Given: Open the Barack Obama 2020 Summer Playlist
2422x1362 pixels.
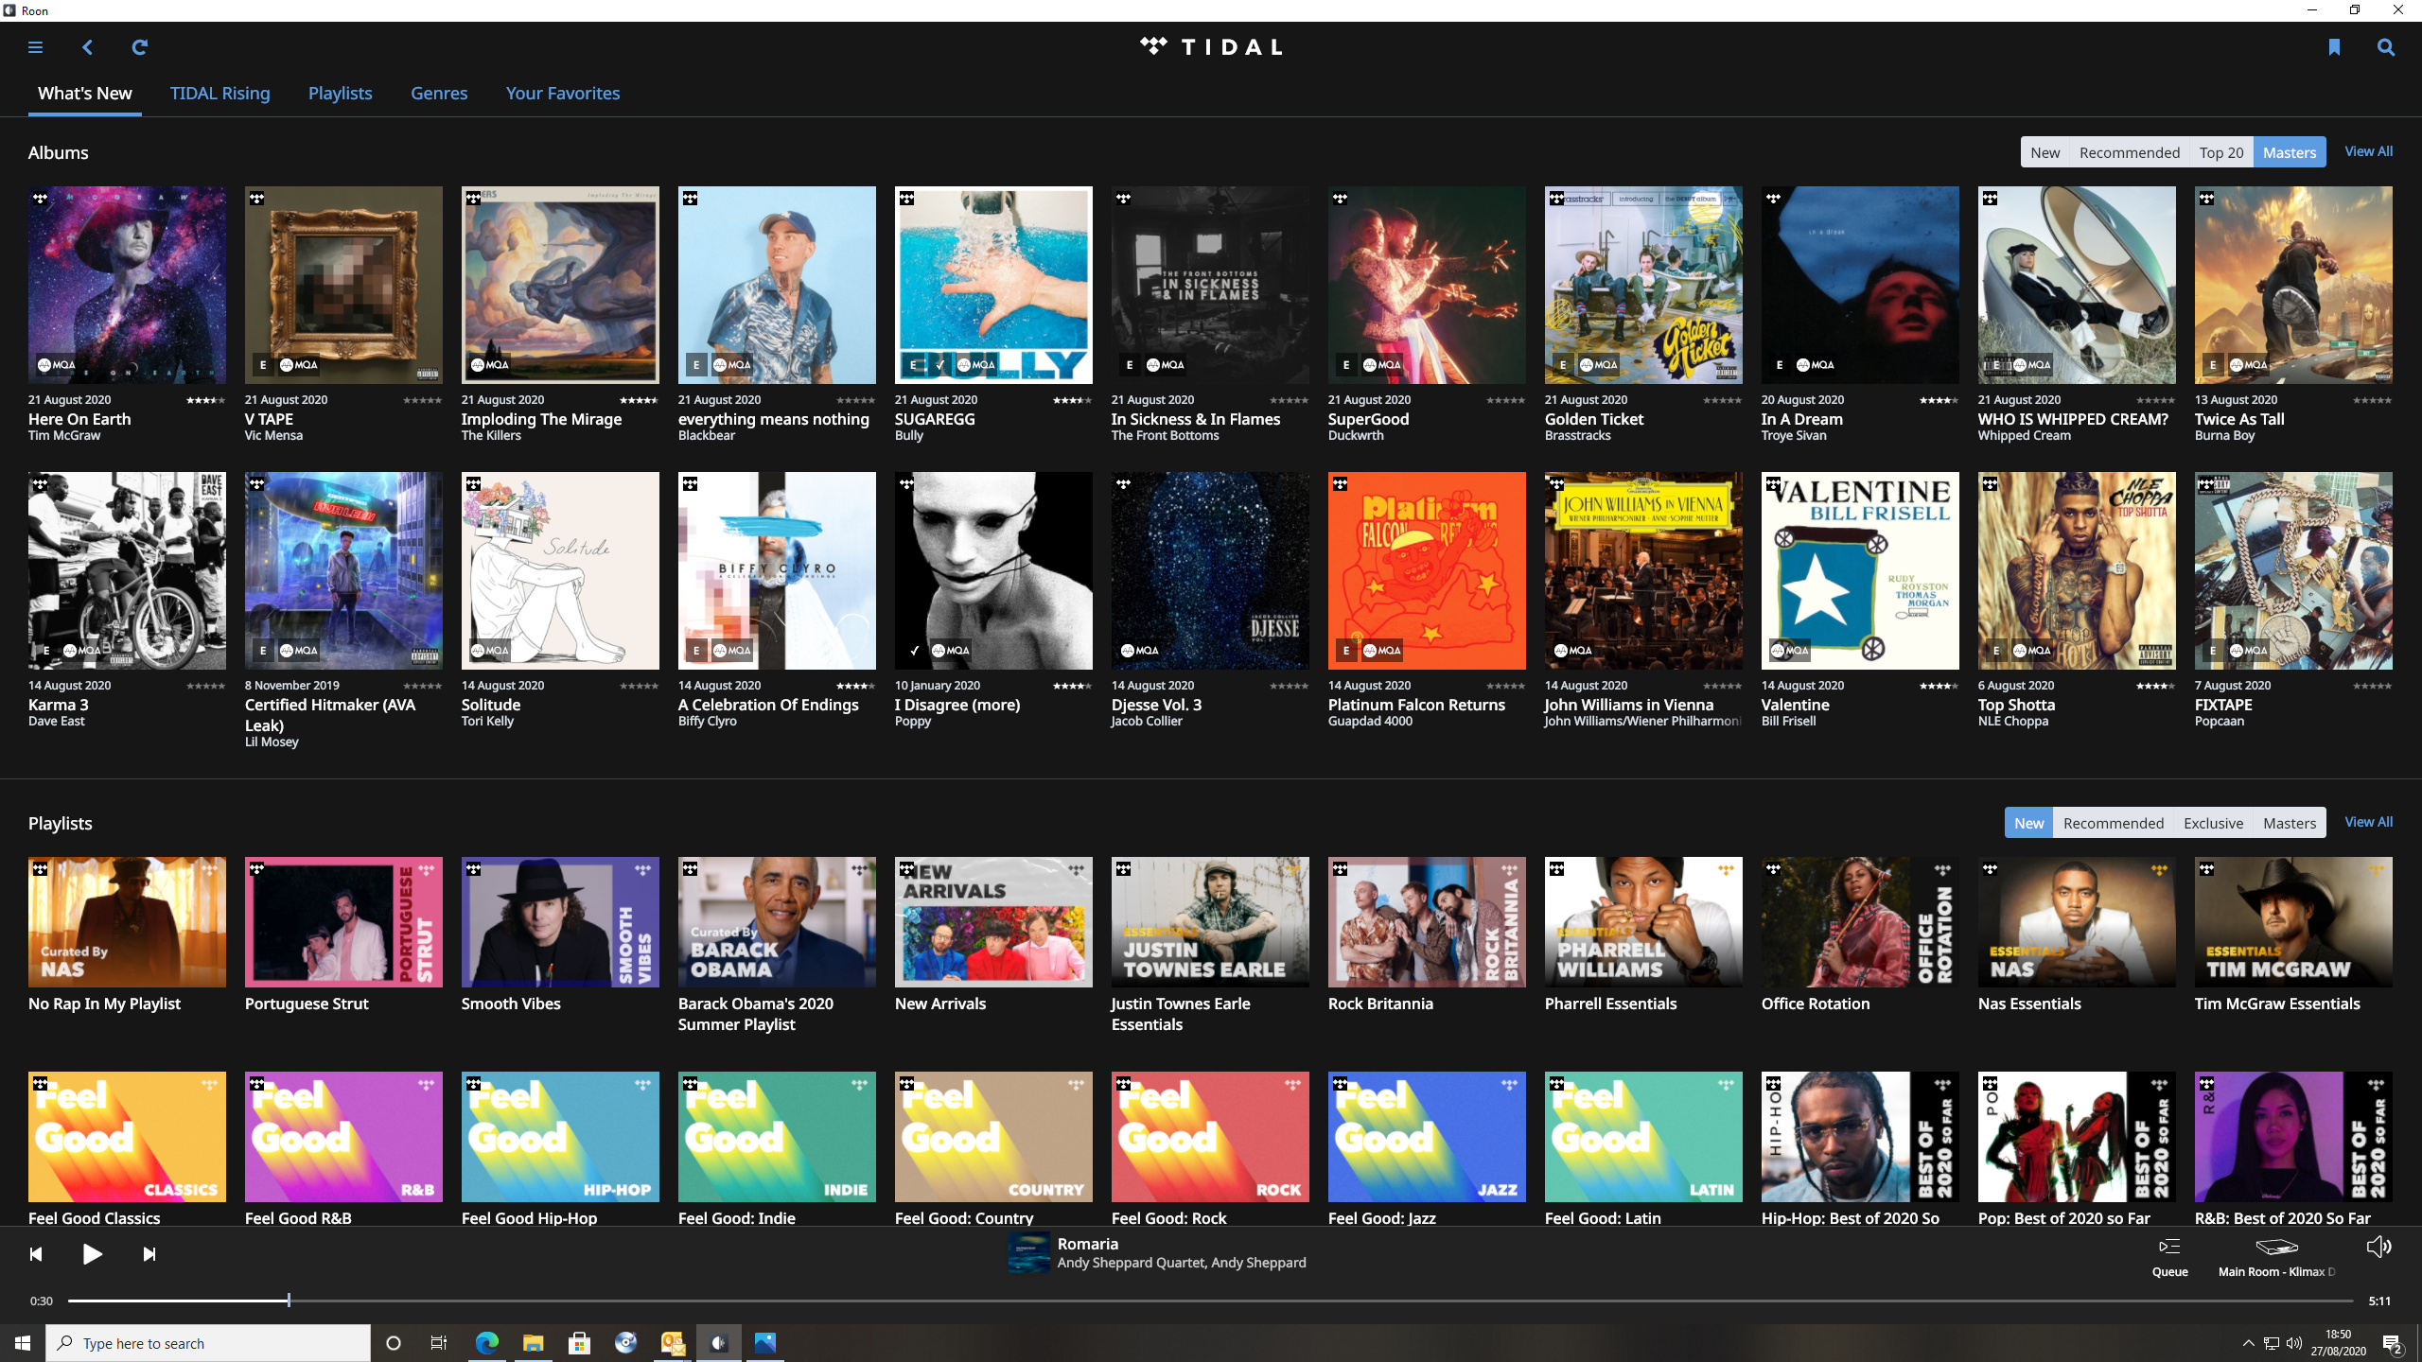Looking at the screenshot, I should [777, 922].
